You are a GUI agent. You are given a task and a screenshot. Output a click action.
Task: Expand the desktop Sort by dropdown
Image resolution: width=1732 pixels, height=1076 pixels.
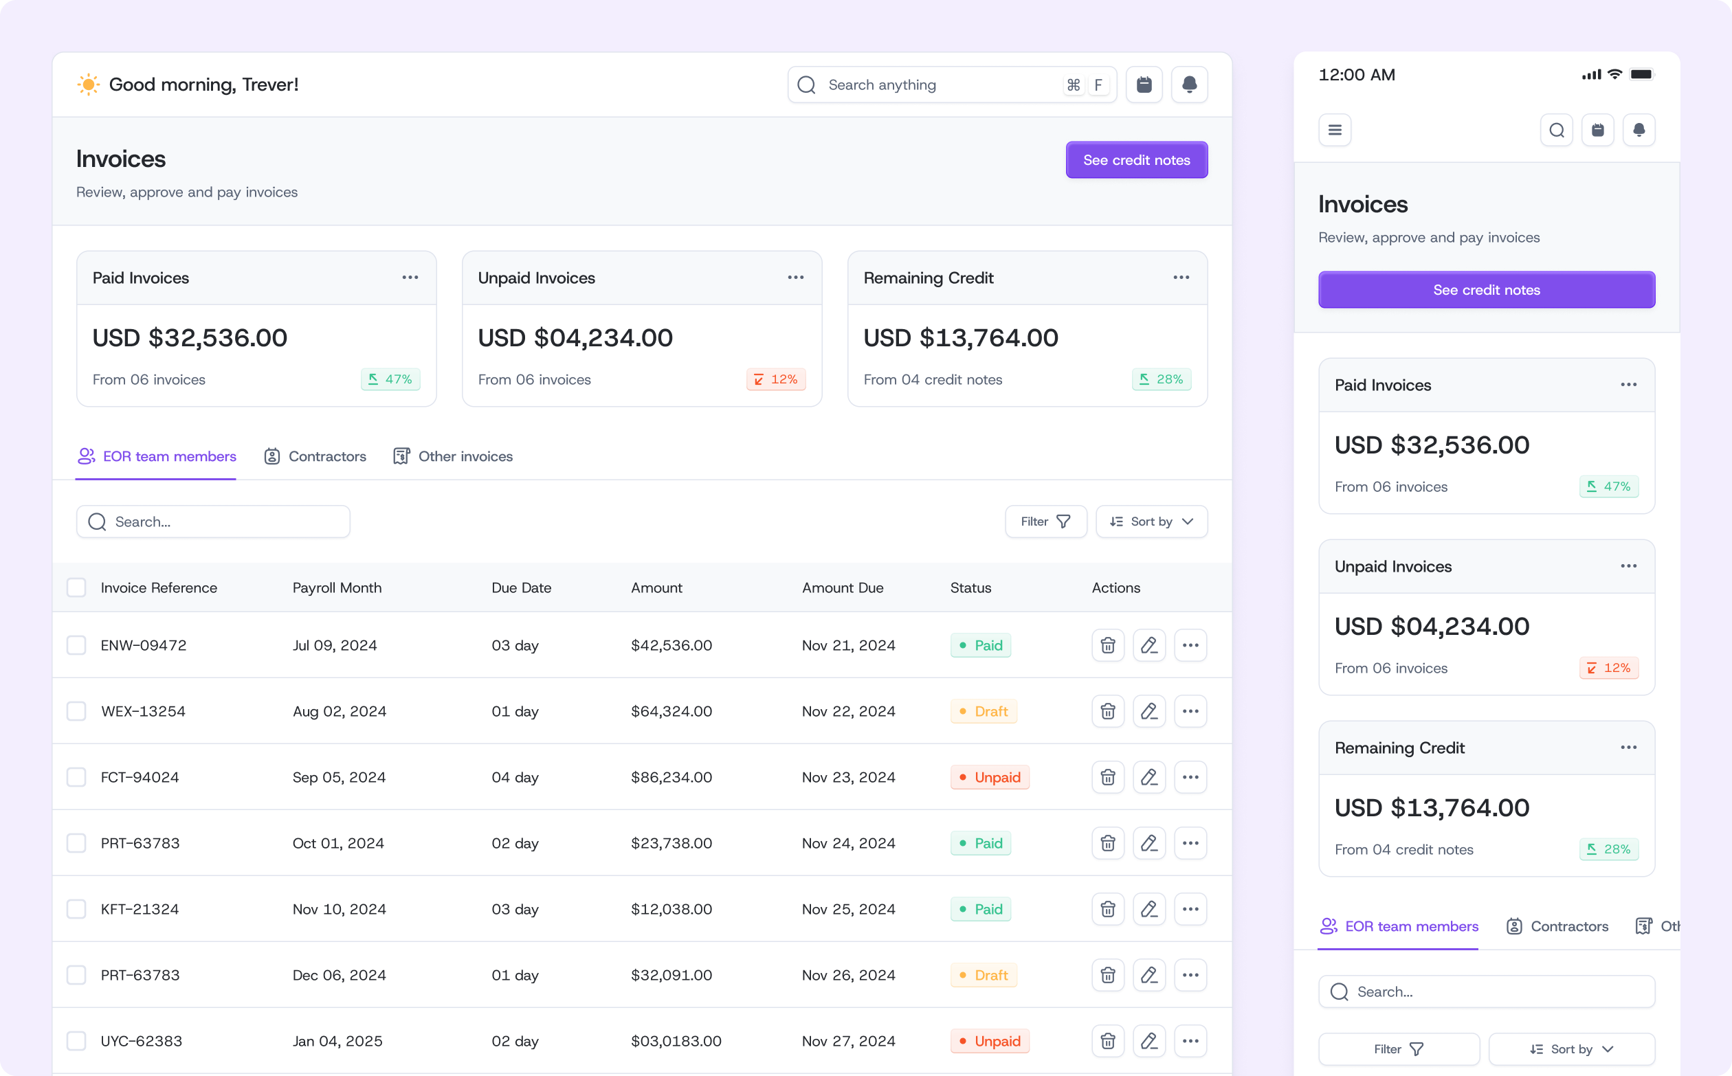click(x=1151, y=522)
